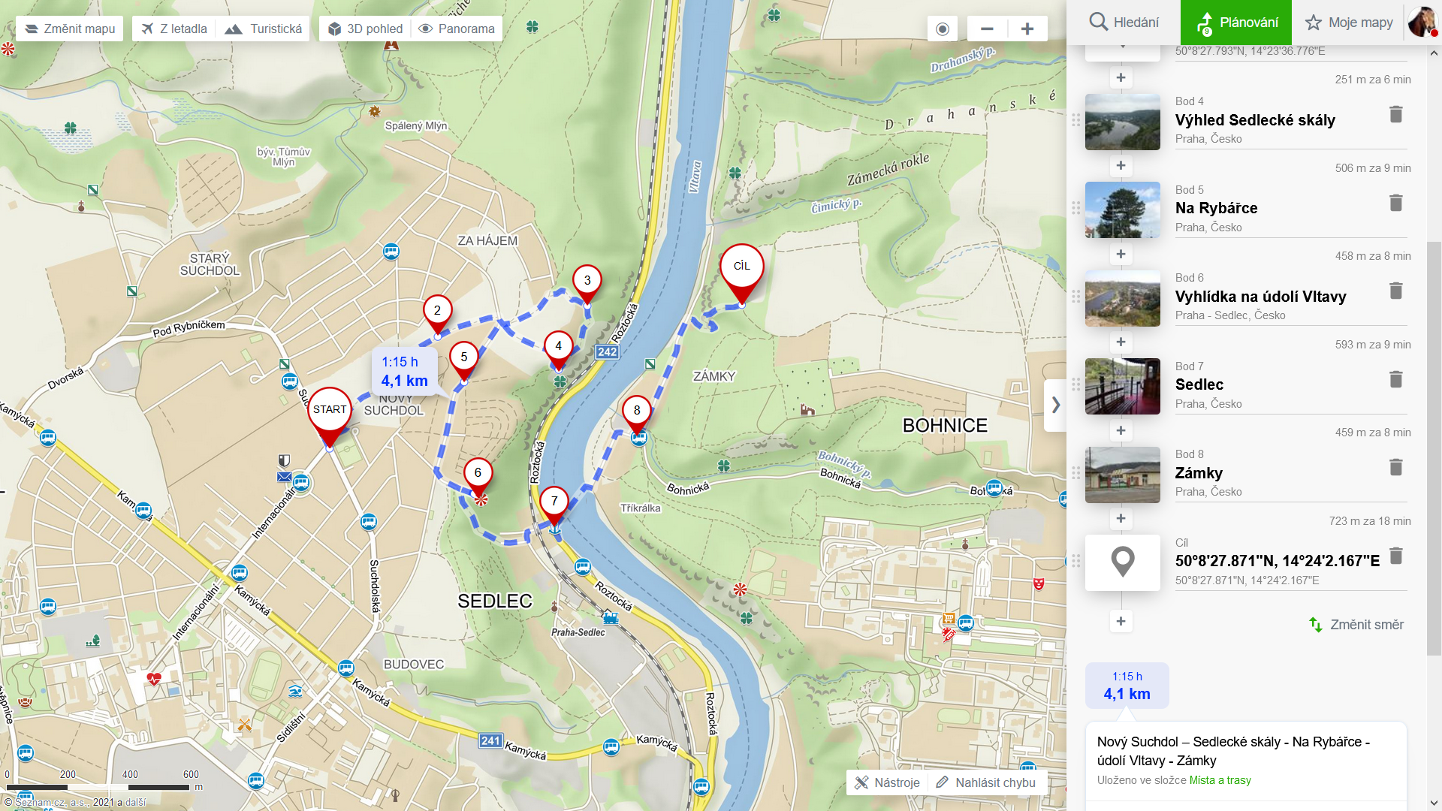Screen dimensions: 1442x811
Task: Remove Bod 7 Sedlec with trash icon
Action: 1395,379
